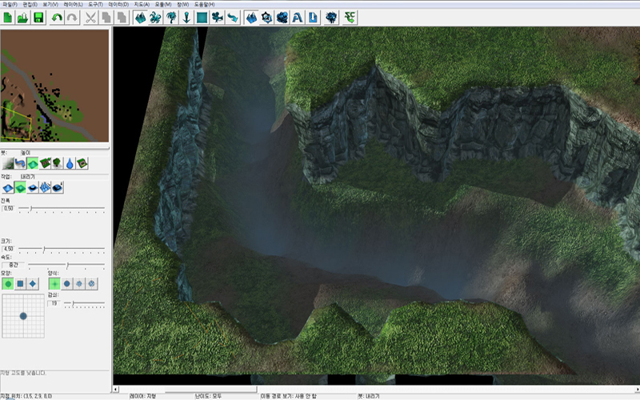Switch to the Points anchor layer
The height and width of the screenshot is (400, 640).
186,18
